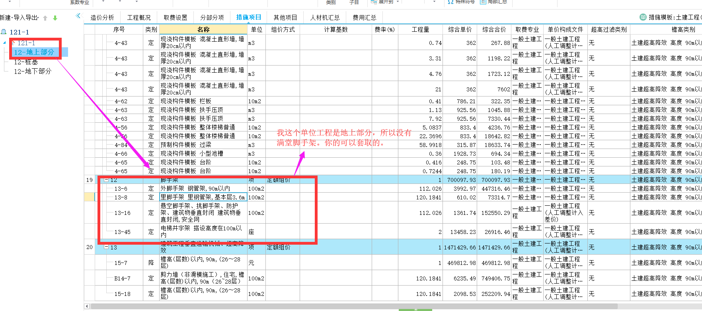Click the 名称 column header
702x311 pixels.
(203, 29)
